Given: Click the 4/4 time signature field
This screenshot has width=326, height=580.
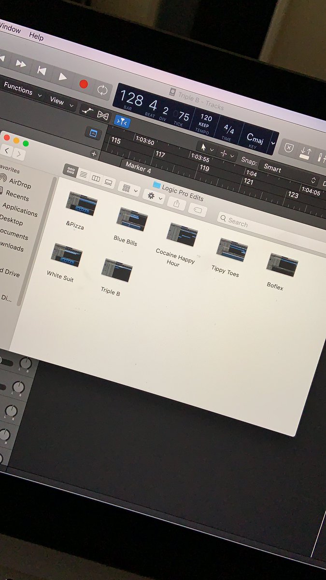Looking at the screenshot, I should [x=228, y=130].
